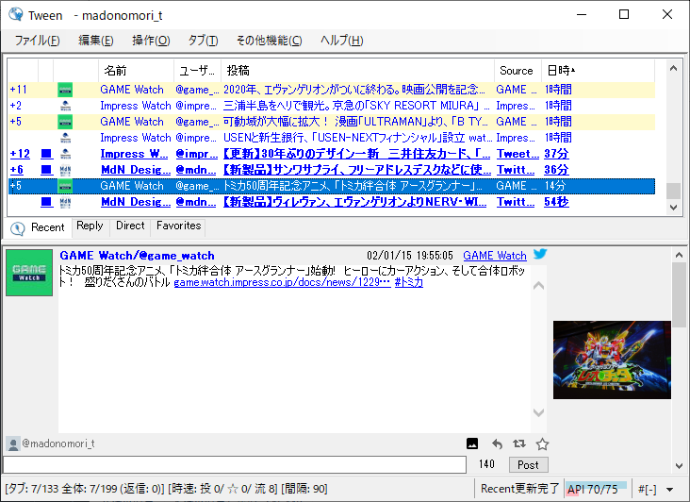Open the #トミカ hashtag link
The width and height of the screenshot is (690, 502).
coord(409,282)
